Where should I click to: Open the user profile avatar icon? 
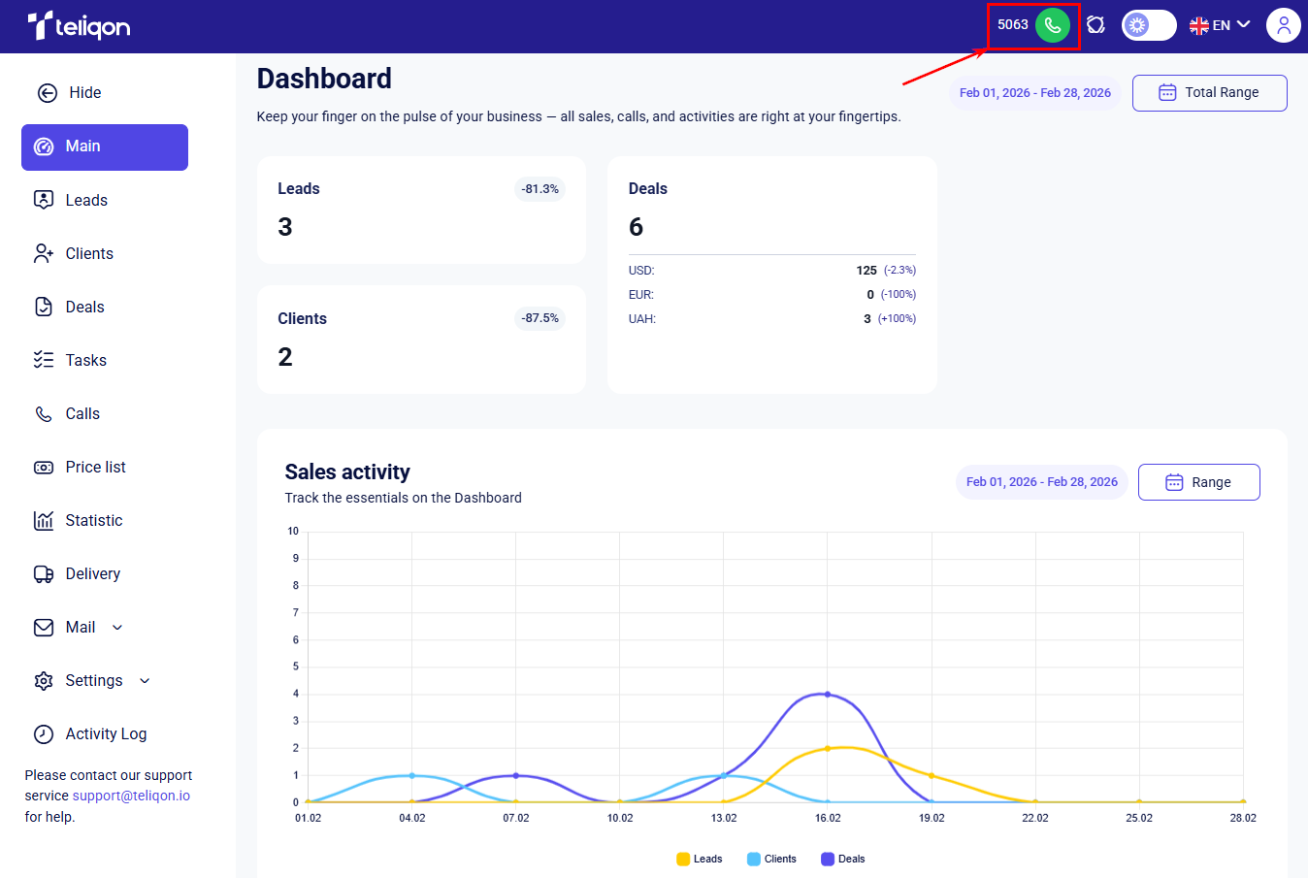tap(1283, 25)
